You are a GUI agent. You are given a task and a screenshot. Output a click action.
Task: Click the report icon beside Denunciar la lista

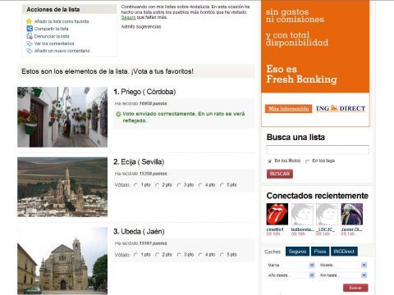pos(30,36)
